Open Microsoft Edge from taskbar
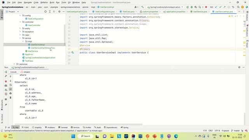The width and height of the screenshot is (249, 140). click(176, 136)
